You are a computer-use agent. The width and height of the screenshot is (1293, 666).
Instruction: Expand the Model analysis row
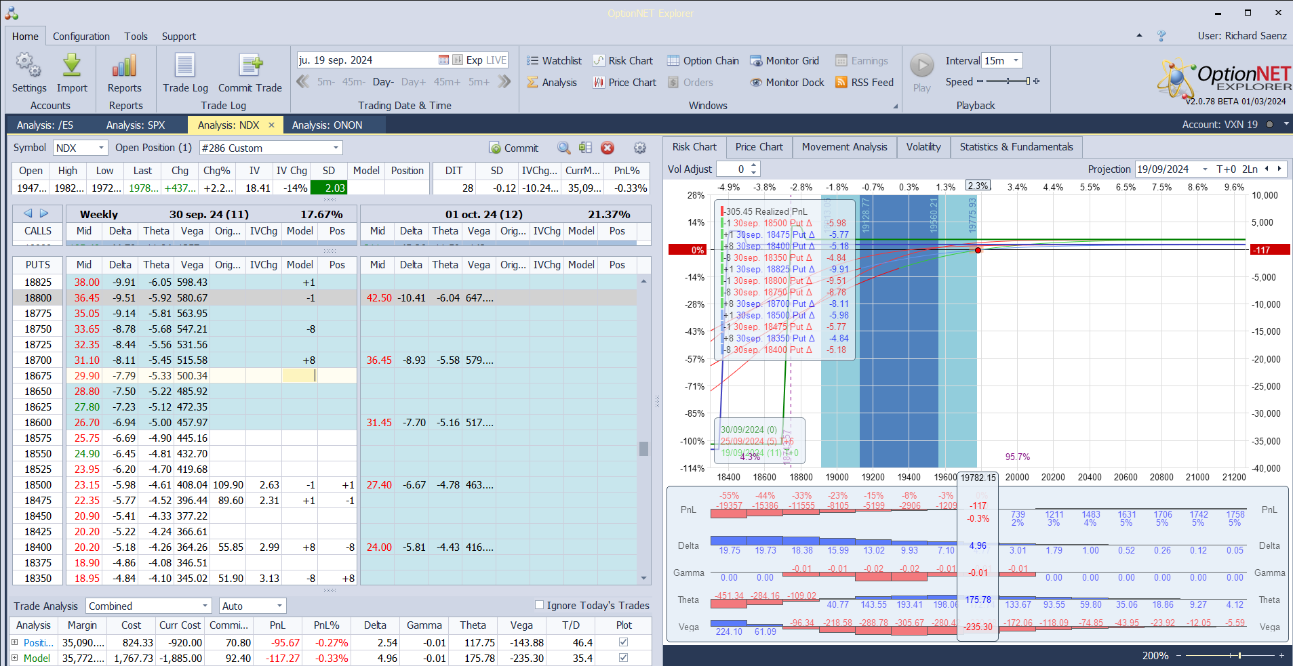click(15, 658)
